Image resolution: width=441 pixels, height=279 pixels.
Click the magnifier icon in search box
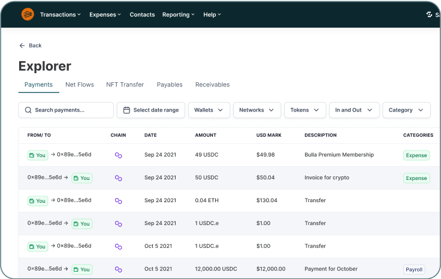tap(28, 110)
